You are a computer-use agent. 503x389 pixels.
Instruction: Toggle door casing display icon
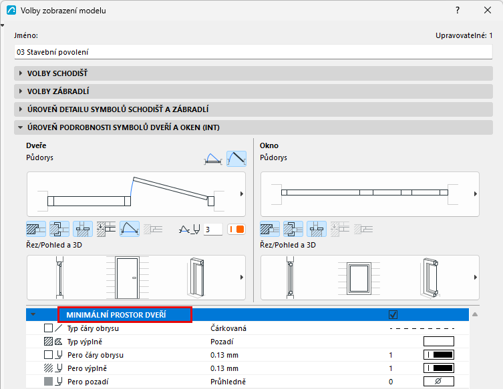click(59, 229)
